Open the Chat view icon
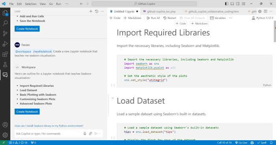 click(5, 75)
